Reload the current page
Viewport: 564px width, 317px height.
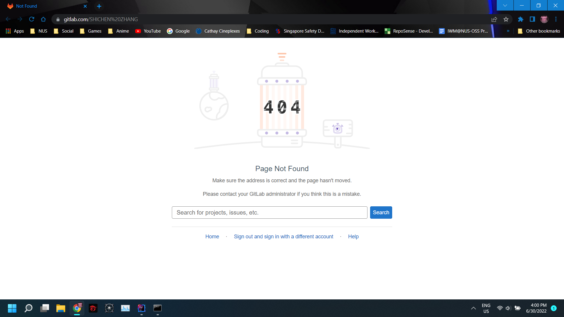[32, 19]
